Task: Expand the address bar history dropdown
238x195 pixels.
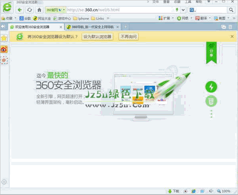Action: 183,10
